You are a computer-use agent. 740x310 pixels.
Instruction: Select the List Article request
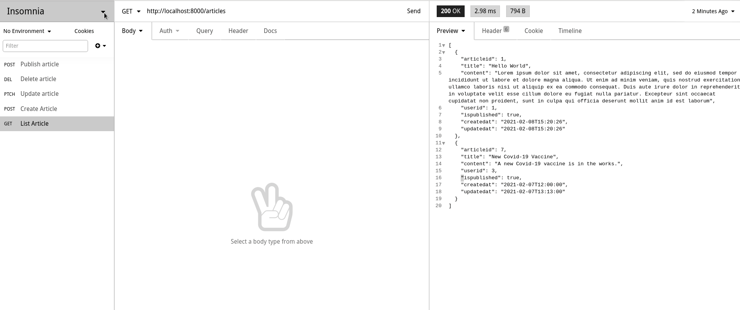pyautogui.click(x=57, y=124)
